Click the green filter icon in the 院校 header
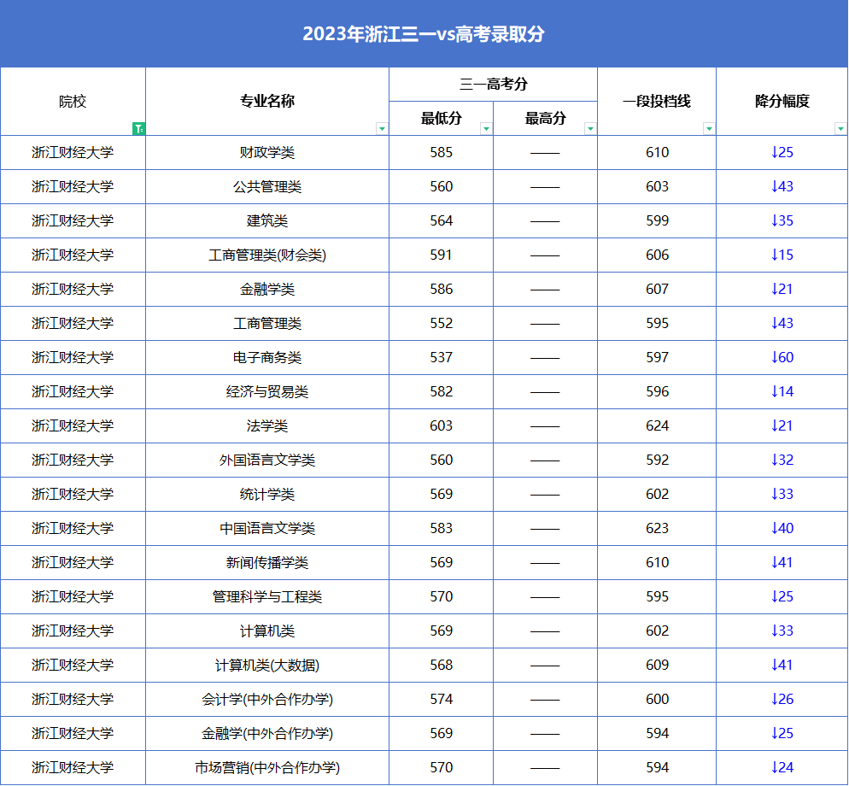This screenshot has width=849, height=786. 139,127
